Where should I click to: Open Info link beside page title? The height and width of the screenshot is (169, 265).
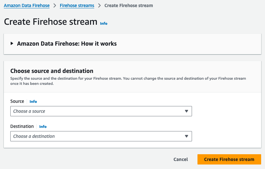pyautogui.click(x=104, y=23)
